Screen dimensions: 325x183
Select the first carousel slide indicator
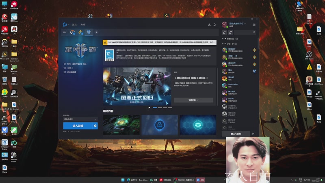tap(155, 108)
